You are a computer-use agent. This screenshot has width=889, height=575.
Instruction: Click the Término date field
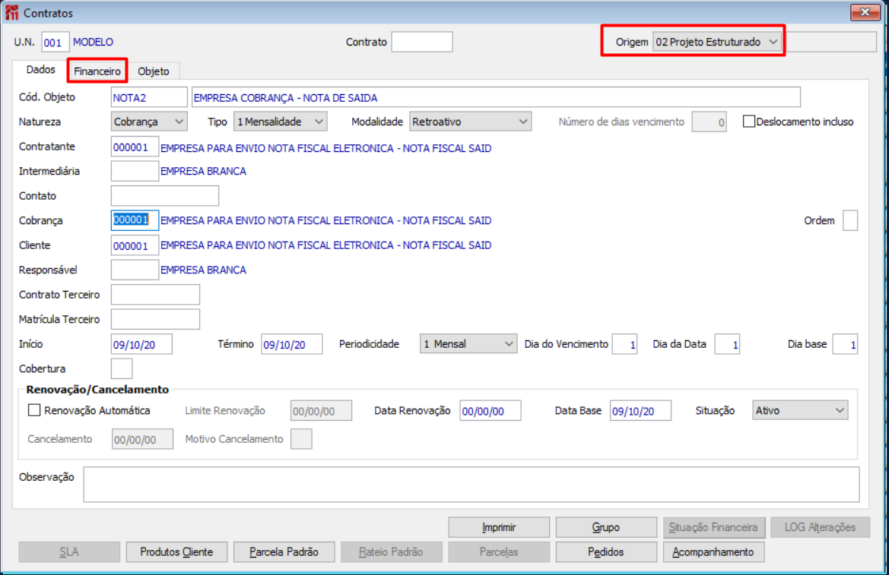[291, 344]
